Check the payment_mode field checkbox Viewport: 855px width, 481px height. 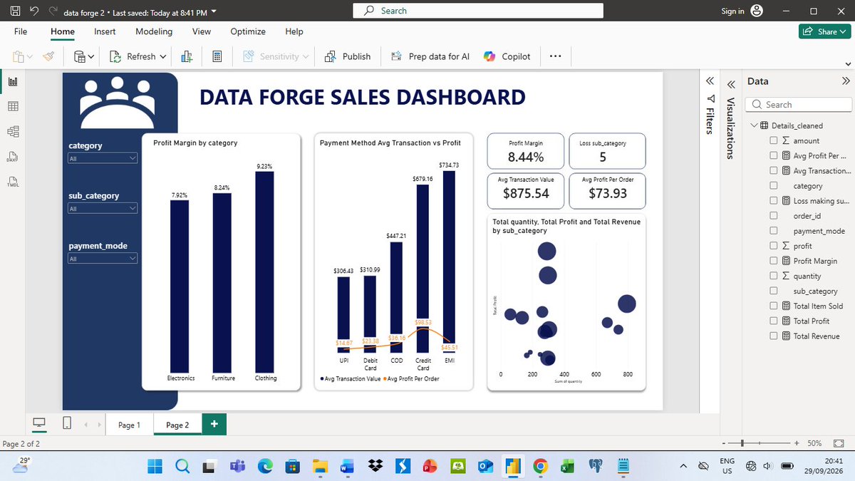773,231
